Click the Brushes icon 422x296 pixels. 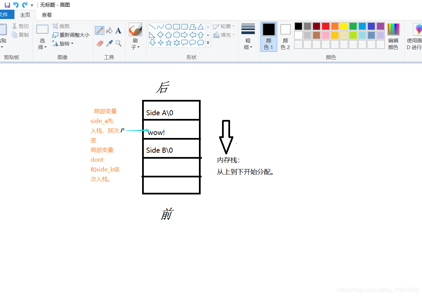[135, 29]
